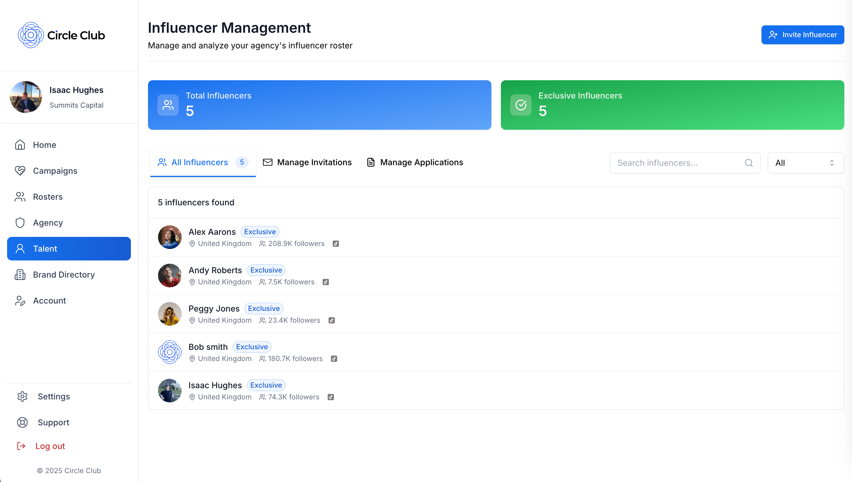852x482 pixels.
Task: Click the Settings gear icon
Action: (22, 396)
